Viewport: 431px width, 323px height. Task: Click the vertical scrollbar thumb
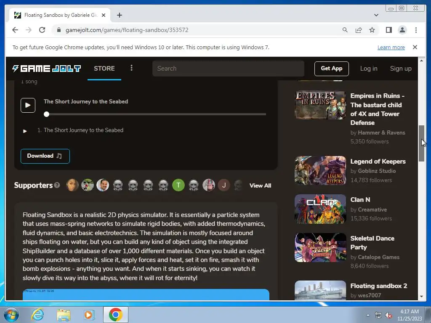tap(421, 143)
